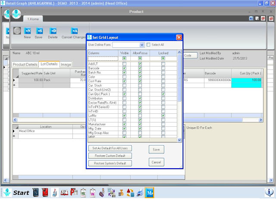Switch to the Product Details tab
276x207 pixels.
tap(25, 64)
